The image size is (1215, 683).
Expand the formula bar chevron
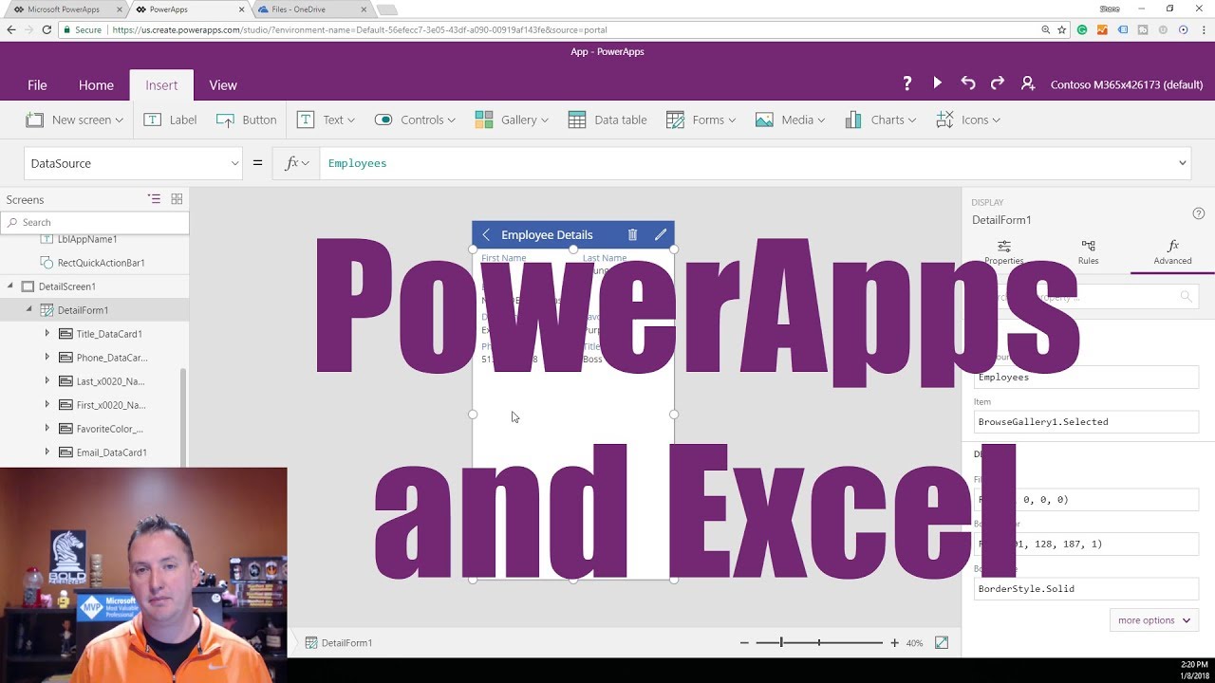(x=1183, y=163)
